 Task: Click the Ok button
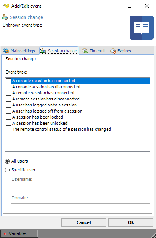click(x=131, y=222)
